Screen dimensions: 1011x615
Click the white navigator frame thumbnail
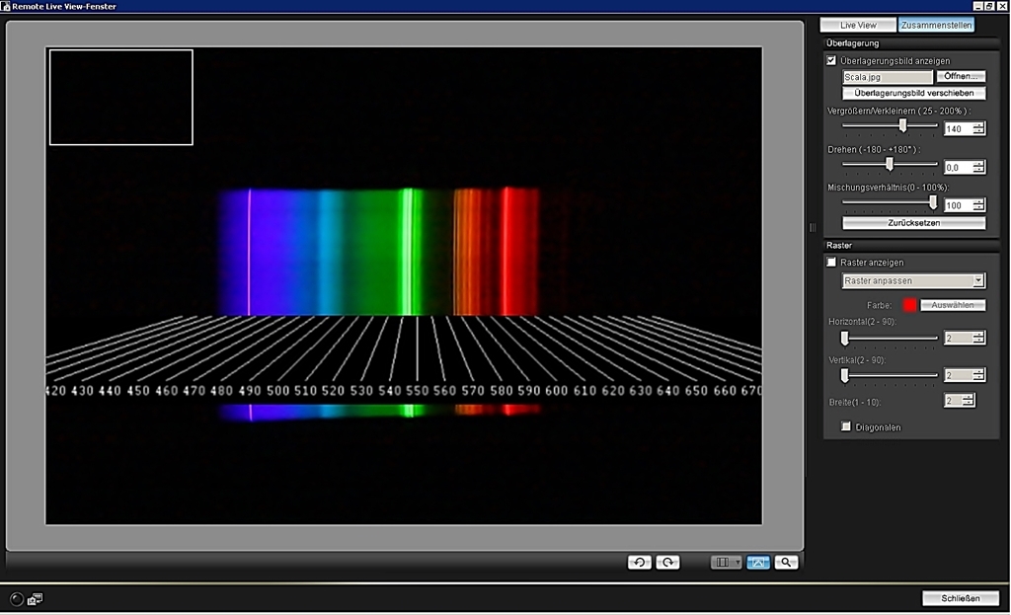(120, 97)
